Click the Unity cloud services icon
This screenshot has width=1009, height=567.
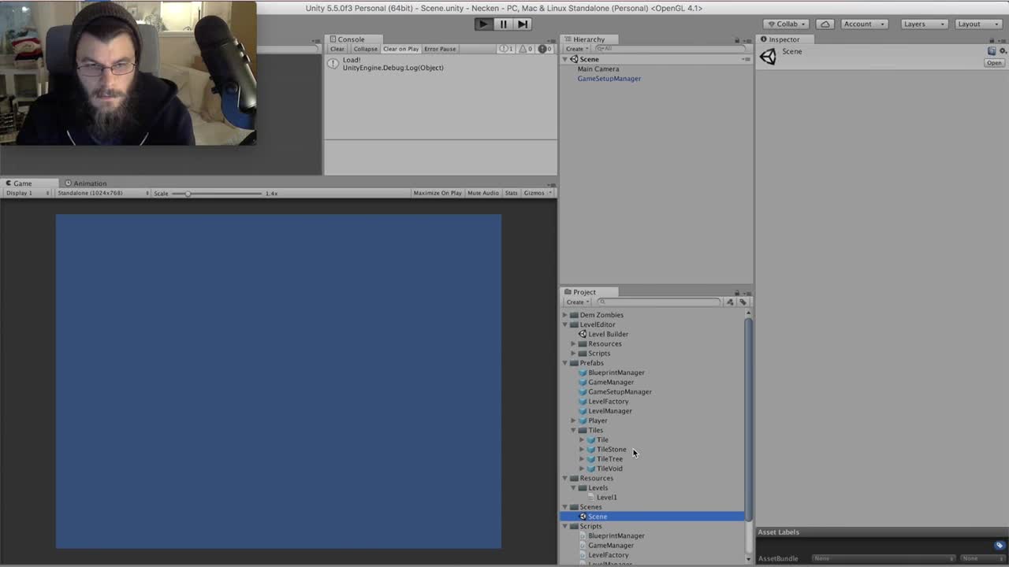(x=824, y=24)
